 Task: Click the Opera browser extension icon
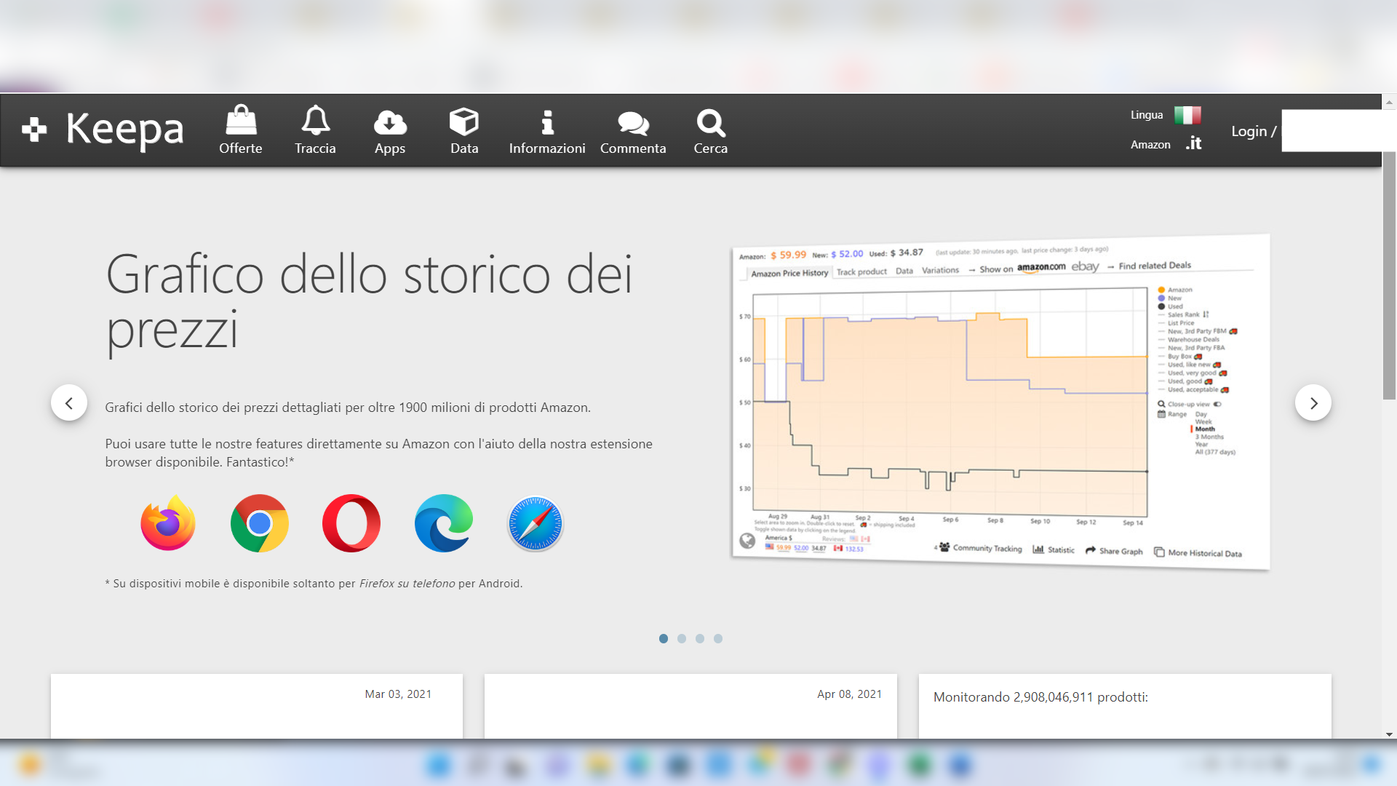[351, 523]
